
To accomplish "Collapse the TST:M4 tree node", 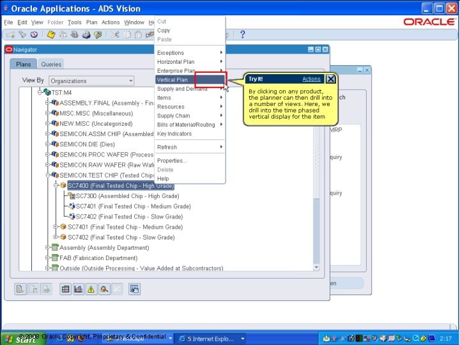I will [40, 93].
